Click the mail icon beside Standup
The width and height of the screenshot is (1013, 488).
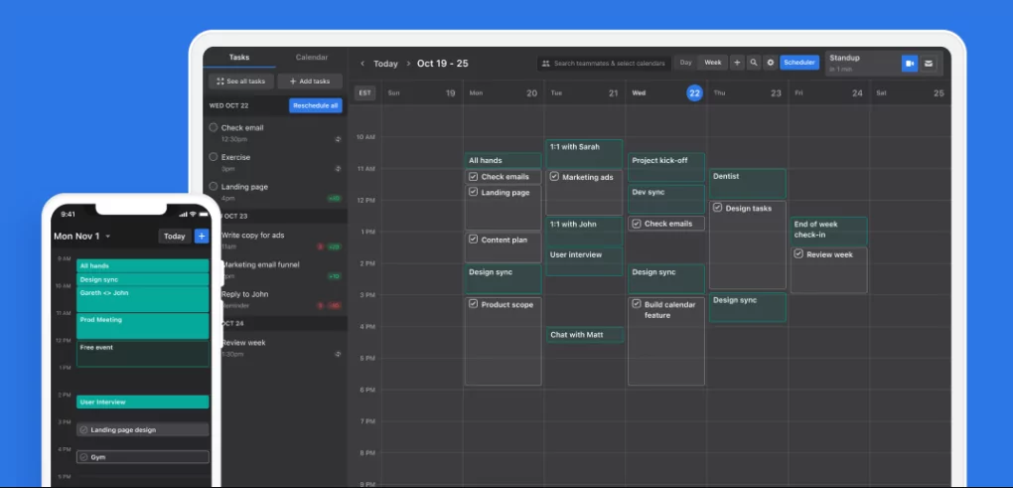(x=929, y=64)
